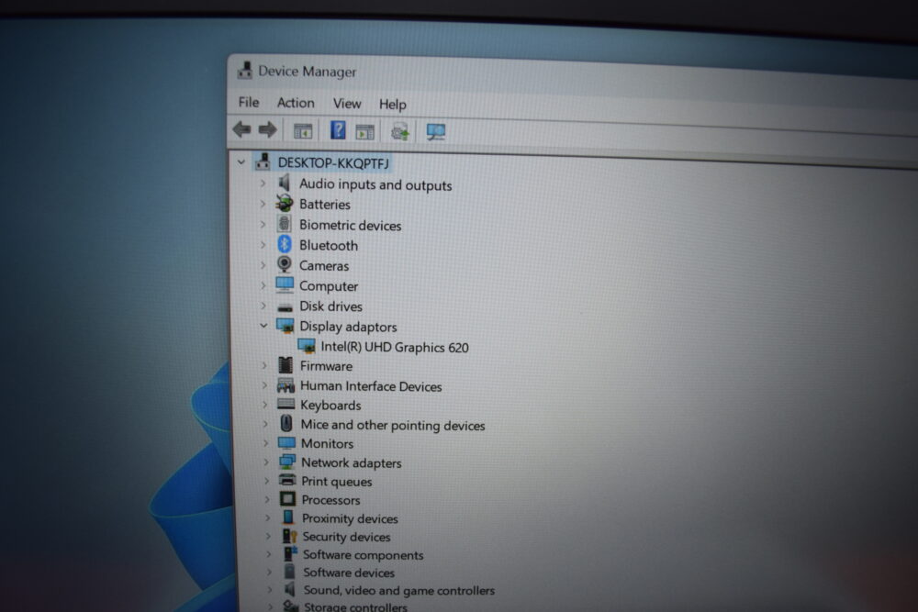The height and width of the screenshot is (612, 918).
Task: Click the drive icon beside Disk drives
Action: point(285,306)
